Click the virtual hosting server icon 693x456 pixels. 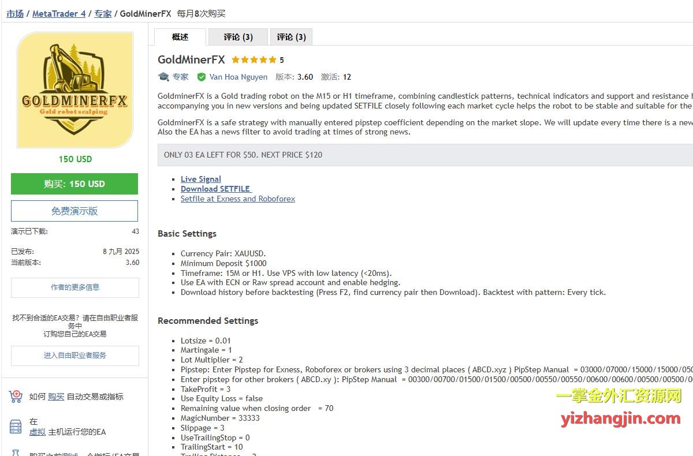pos(16,427)
